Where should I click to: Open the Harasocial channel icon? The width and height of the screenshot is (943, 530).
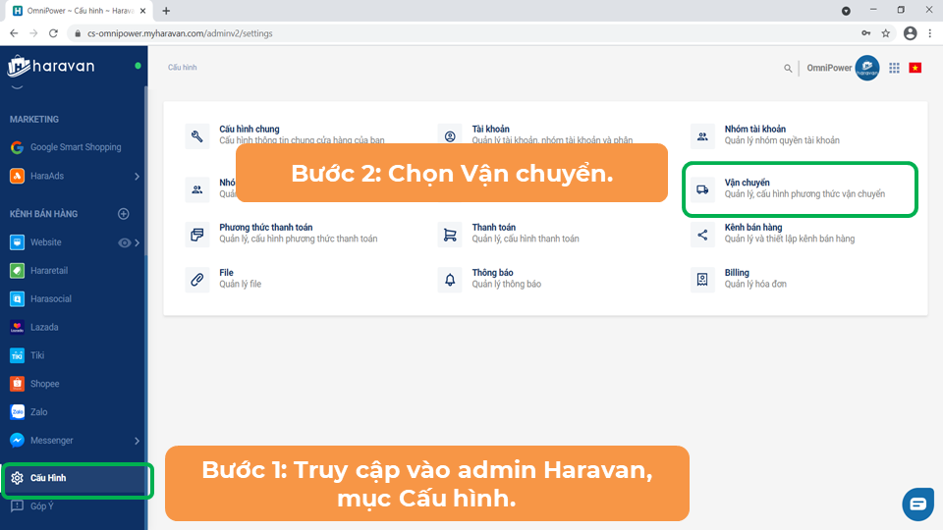[17, 298]
